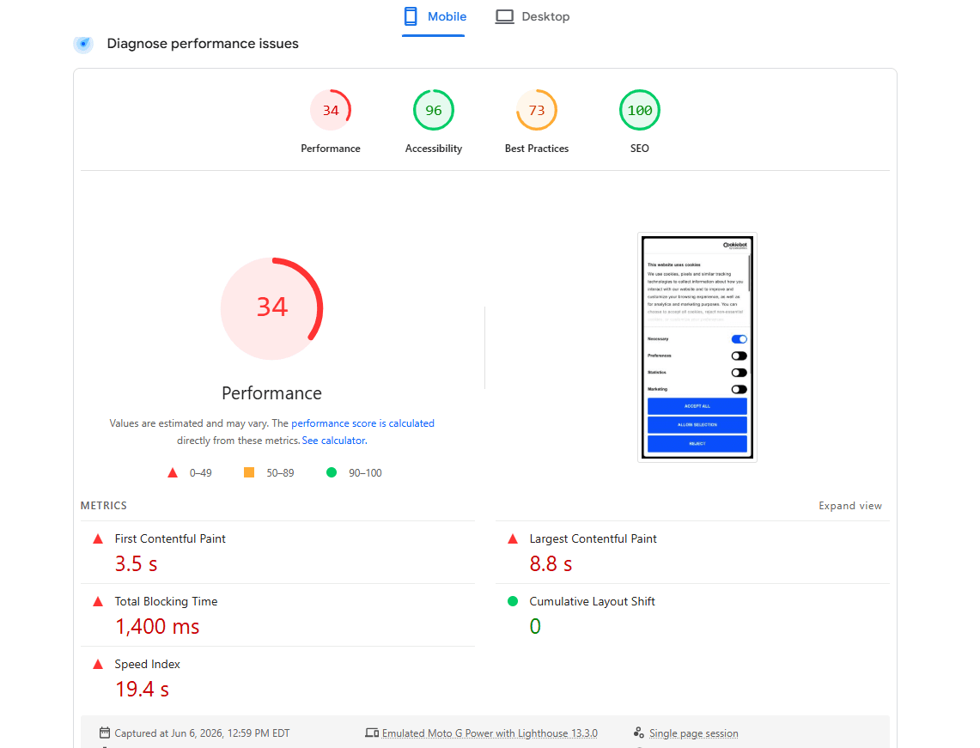980x748 pixels.
Task: Click the Cumulative Layout Shift green circle icon
Action: pos(513,601)
